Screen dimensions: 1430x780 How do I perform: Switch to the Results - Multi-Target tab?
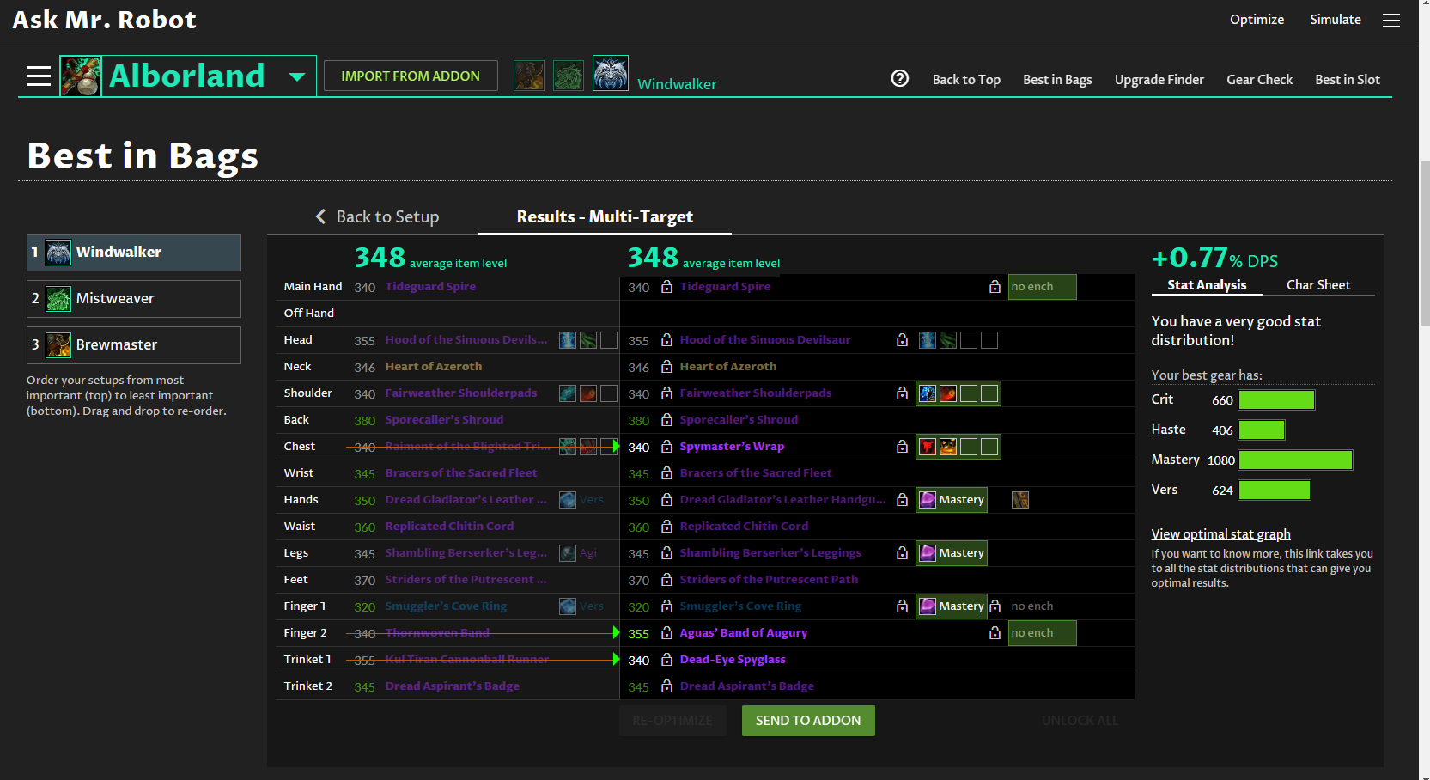(605, 216)
